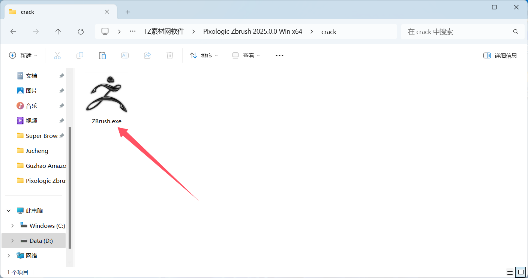Viewport: 528px width, 278px height.
Task: Go forward with the forward arrow
Action: tap(36, 32)
